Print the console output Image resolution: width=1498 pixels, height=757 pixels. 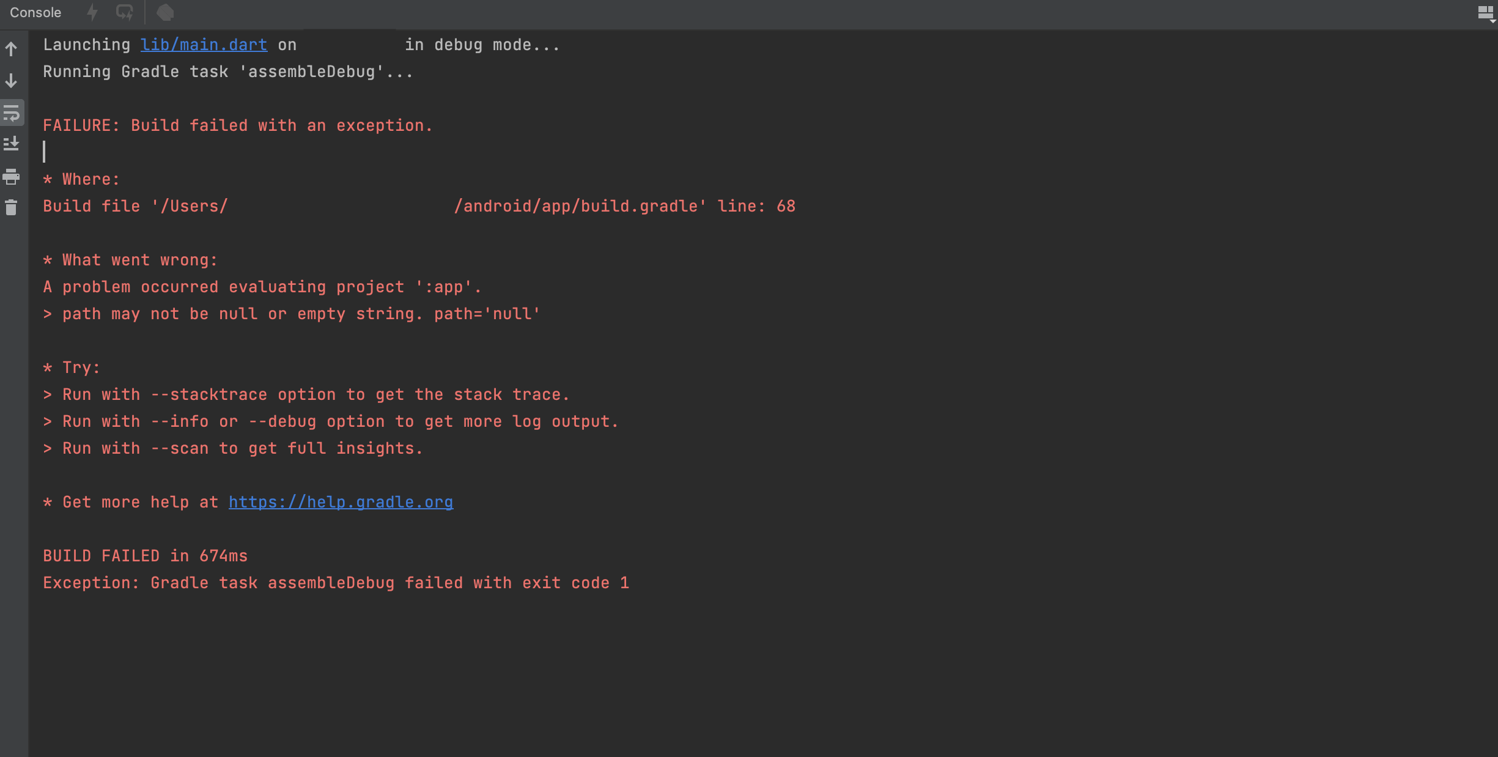coord(12,177)
